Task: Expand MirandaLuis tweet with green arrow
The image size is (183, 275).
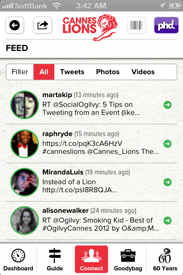Action: [x=168, y=182]
